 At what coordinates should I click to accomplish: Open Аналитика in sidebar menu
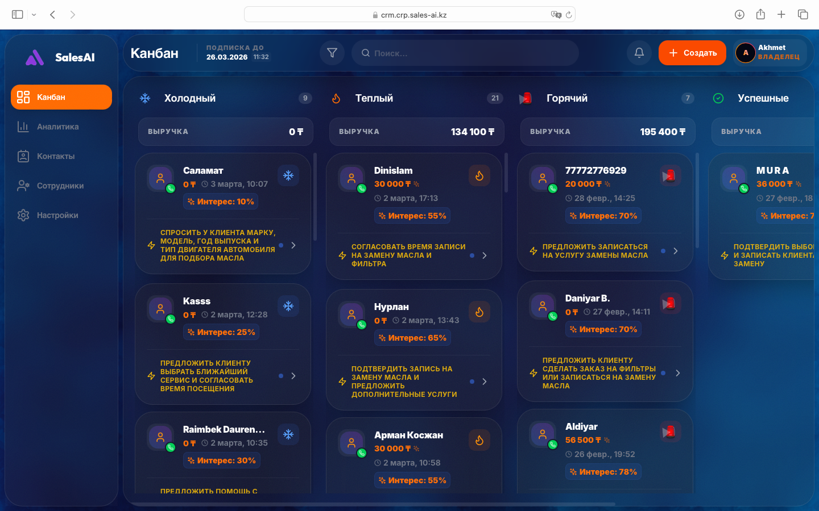(x=57, y=127)
